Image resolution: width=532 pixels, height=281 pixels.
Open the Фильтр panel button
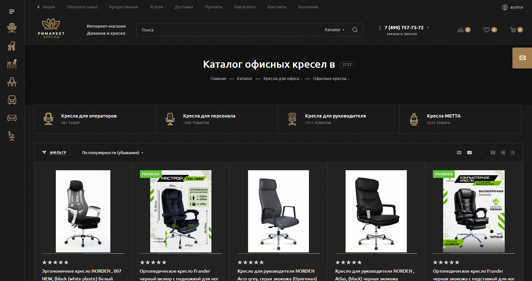[58, 153]
